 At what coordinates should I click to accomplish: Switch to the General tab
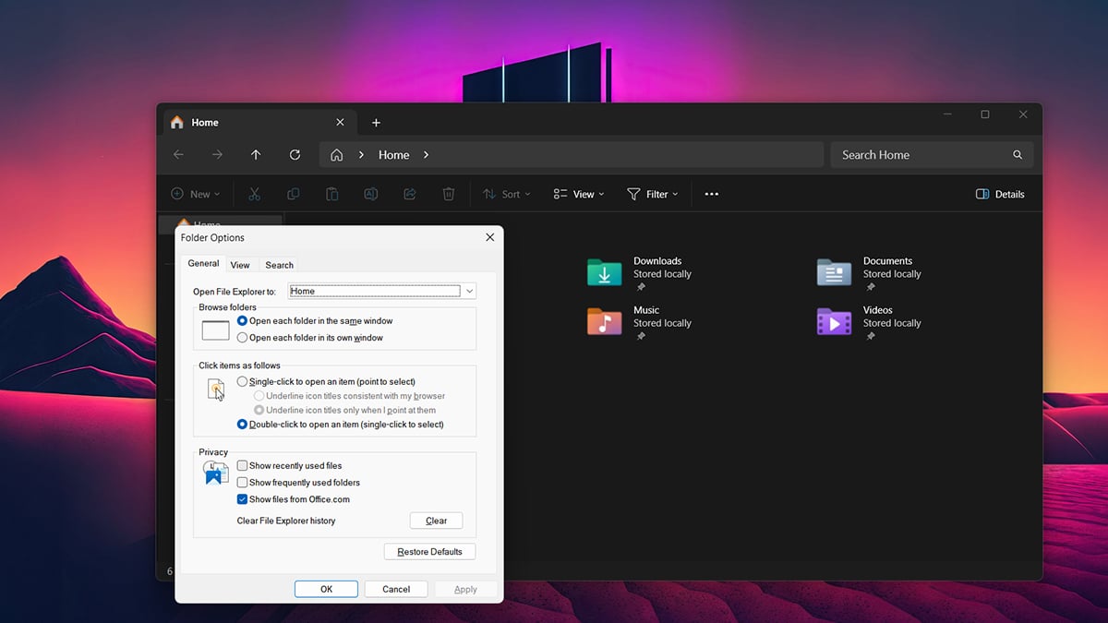click(x=203, y=263)
